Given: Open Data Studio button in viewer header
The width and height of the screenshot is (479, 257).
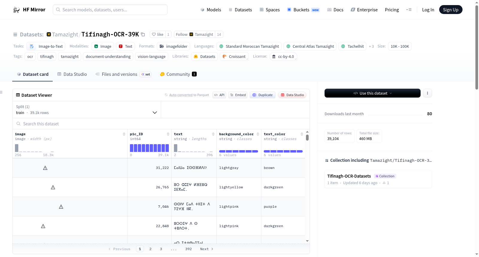Looking at the screenshot, I should 292,95.
